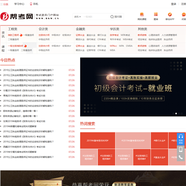Open MBA考试 under 学历类

pos(128,39)
